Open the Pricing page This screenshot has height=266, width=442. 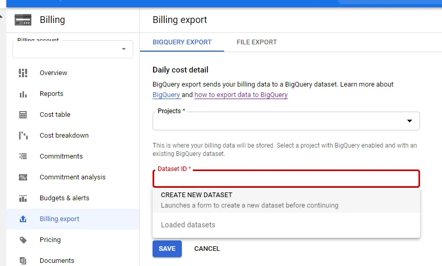[x=73, y=239]
